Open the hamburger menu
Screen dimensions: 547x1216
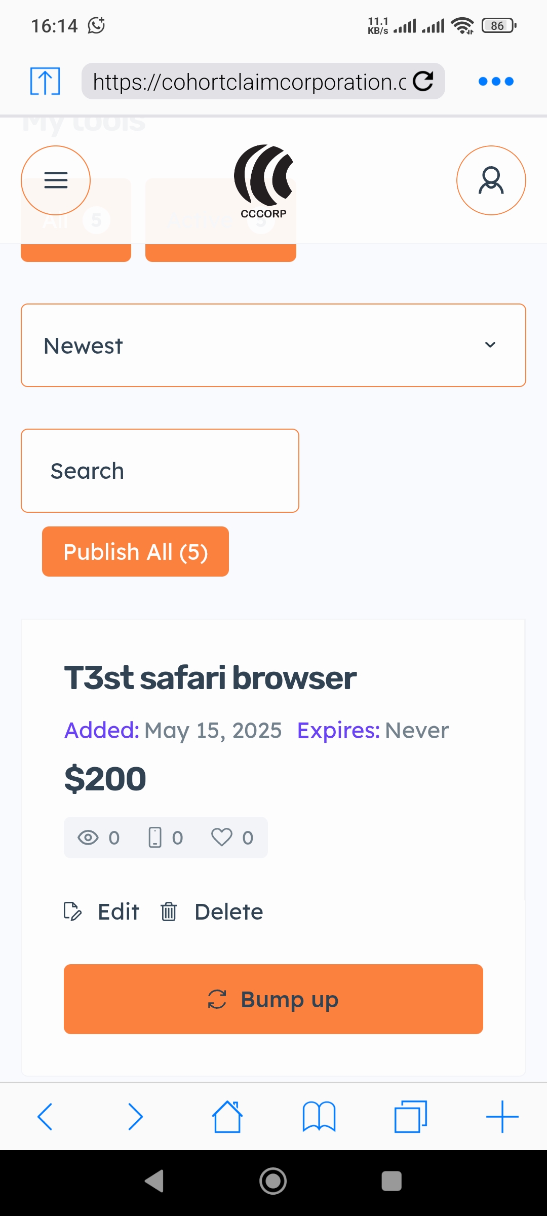pos(56,180)
